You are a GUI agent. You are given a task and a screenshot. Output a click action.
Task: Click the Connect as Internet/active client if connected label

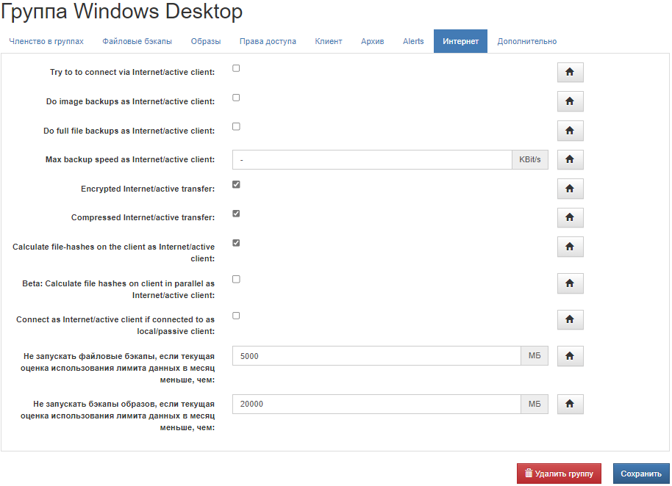pyautogui.click(x=115, y=325)
